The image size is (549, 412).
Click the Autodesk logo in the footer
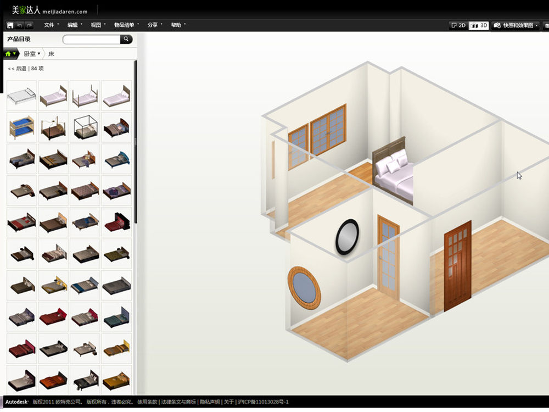(x=16, y=402)
